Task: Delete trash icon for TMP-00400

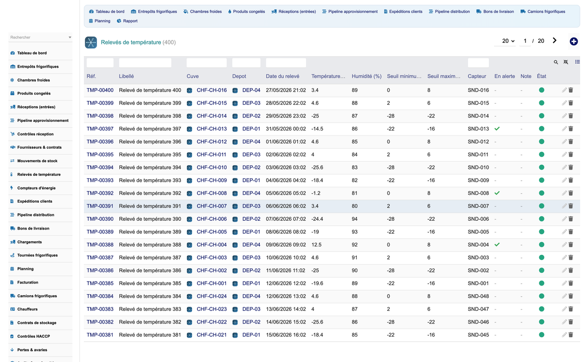Action: [x=571, y=90]
